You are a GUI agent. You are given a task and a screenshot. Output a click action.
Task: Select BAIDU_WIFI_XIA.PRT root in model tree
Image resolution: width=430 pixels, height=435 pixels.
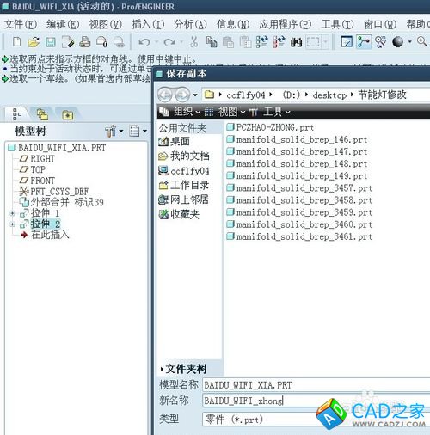58,148
